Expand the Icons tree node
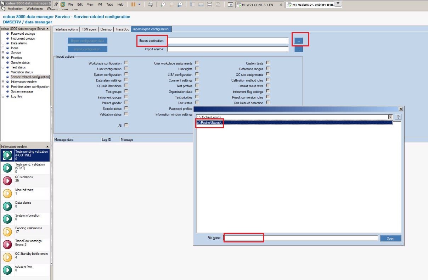 3,48
